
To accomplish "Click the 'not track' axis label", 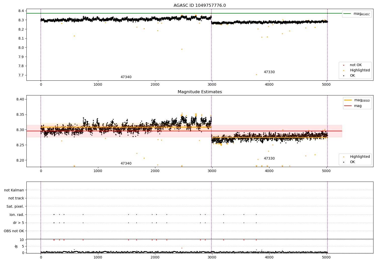I will click(x=16, y=198).
